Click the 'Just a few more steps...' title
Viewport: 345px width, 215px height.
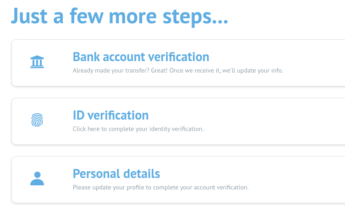(119, 16)
